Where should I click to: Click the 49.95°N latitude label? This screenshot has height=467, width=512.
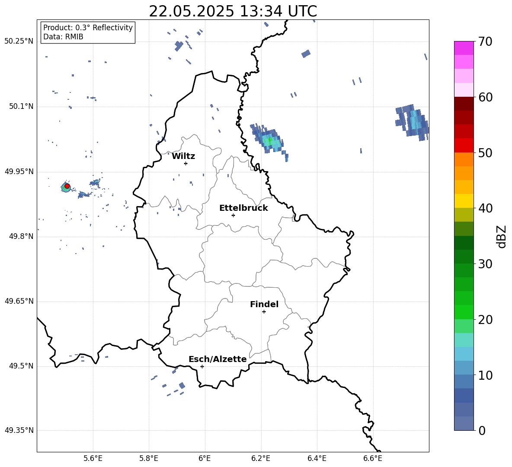[19, 172]
